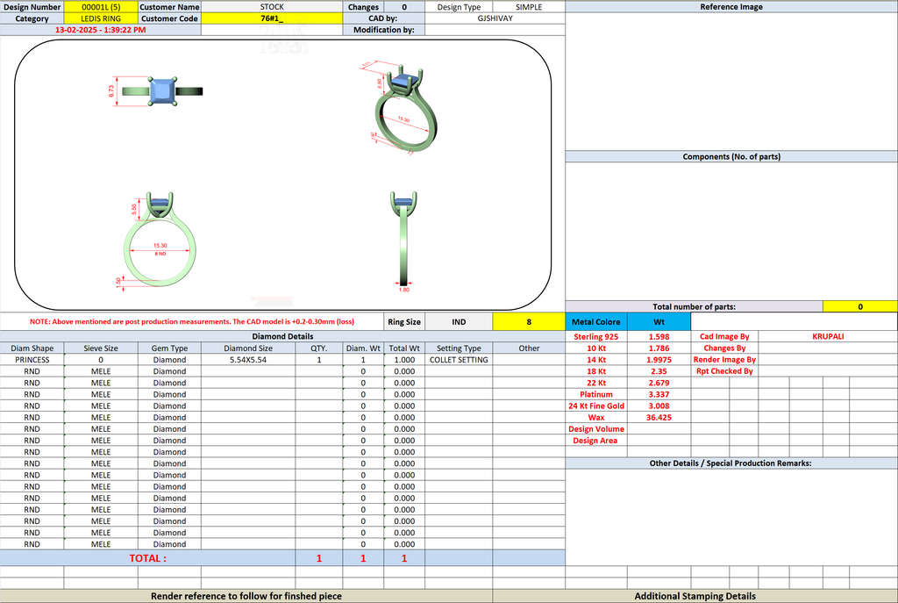Viewport: 898px width, 603px height.
Task: Click the Components (No. of parts) header
Action: 731,156
